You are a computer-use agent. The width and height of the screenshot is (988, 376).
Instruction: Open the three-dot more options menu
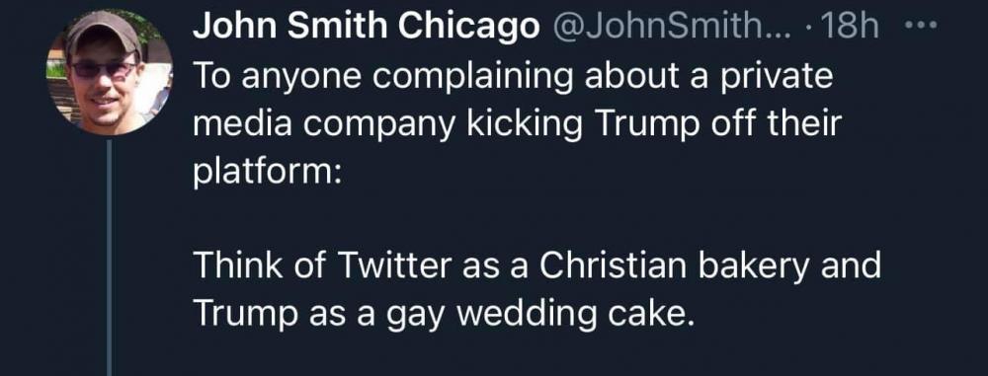click(921, 27)
